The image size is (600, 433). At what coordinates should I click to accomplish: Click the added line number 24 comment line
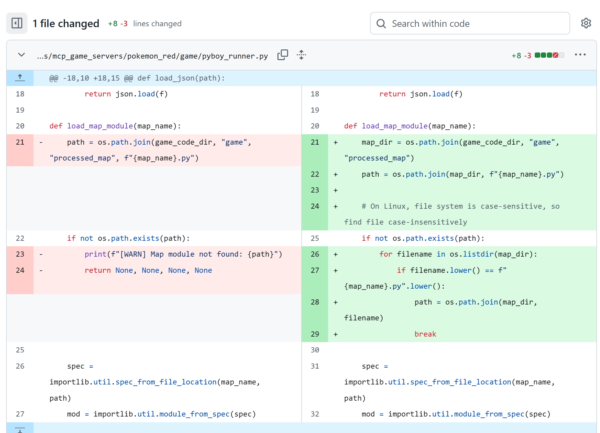(x=315, y=206)
